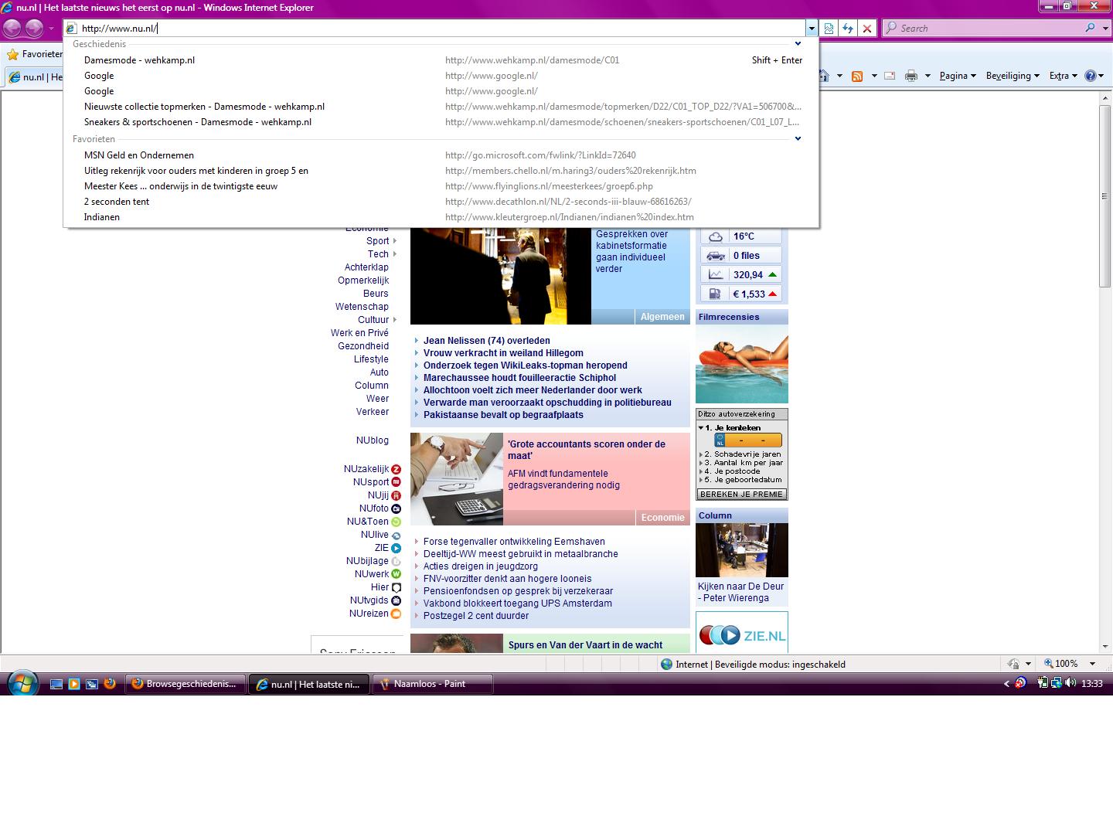Click Windows Start orb
The width and height of the screenshot is (1113, 816).
22,684
